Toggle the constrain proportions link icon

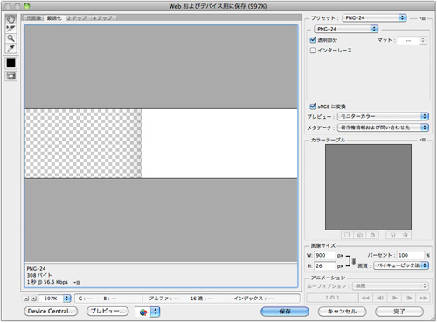tap(354, 261)
